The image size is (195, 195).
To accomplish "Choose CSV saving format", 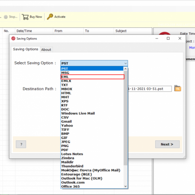I will [92, 118].
